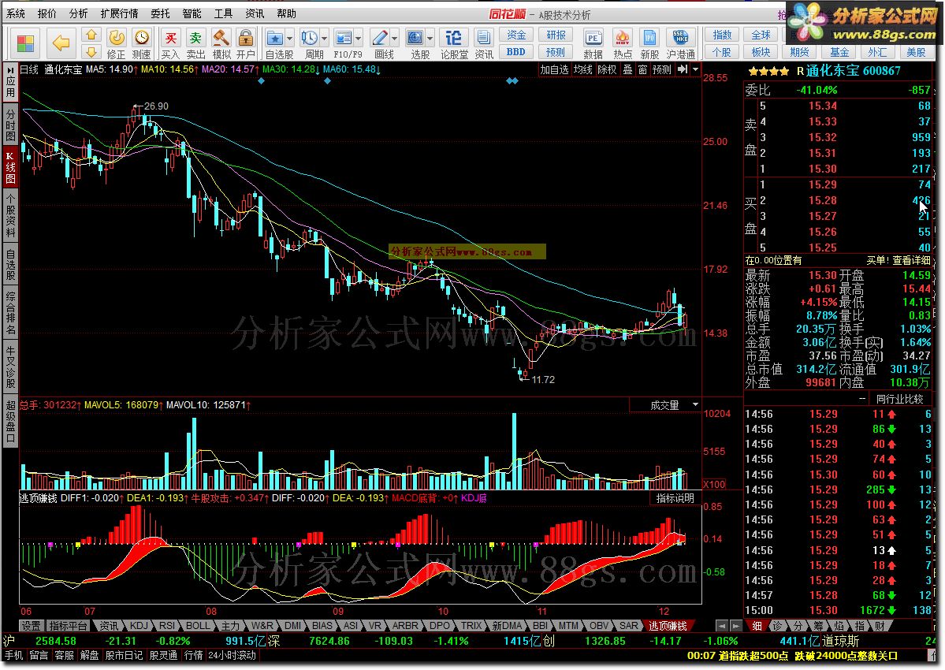Click the 资金 capital flow button
Viewport: 945px width, 670px height.
coord(516,35)
